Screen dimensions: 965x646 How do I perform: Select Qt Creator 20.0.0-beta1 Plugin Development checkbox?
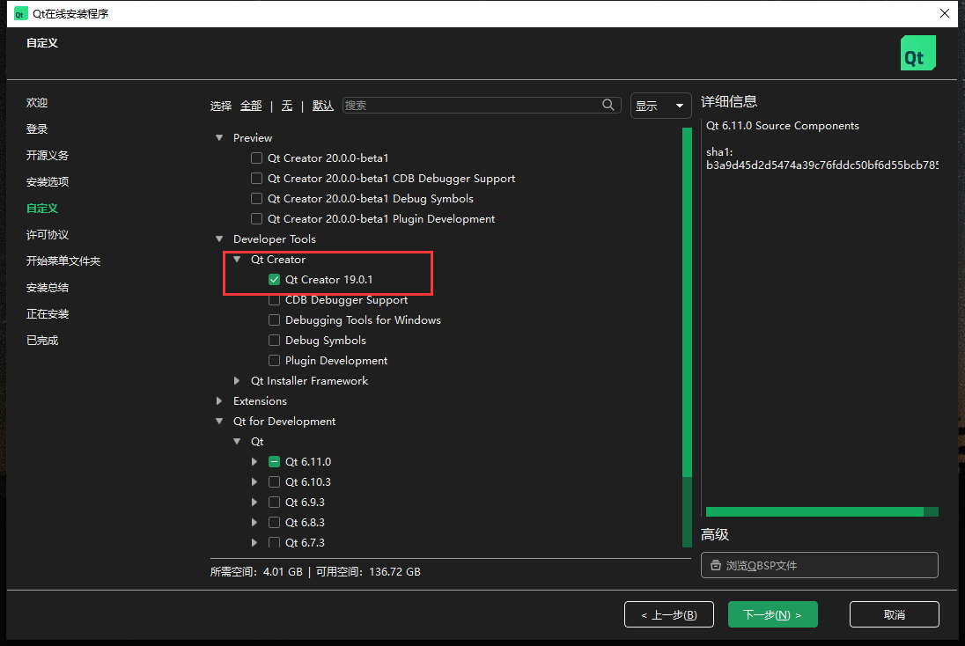tap(256, 219)
